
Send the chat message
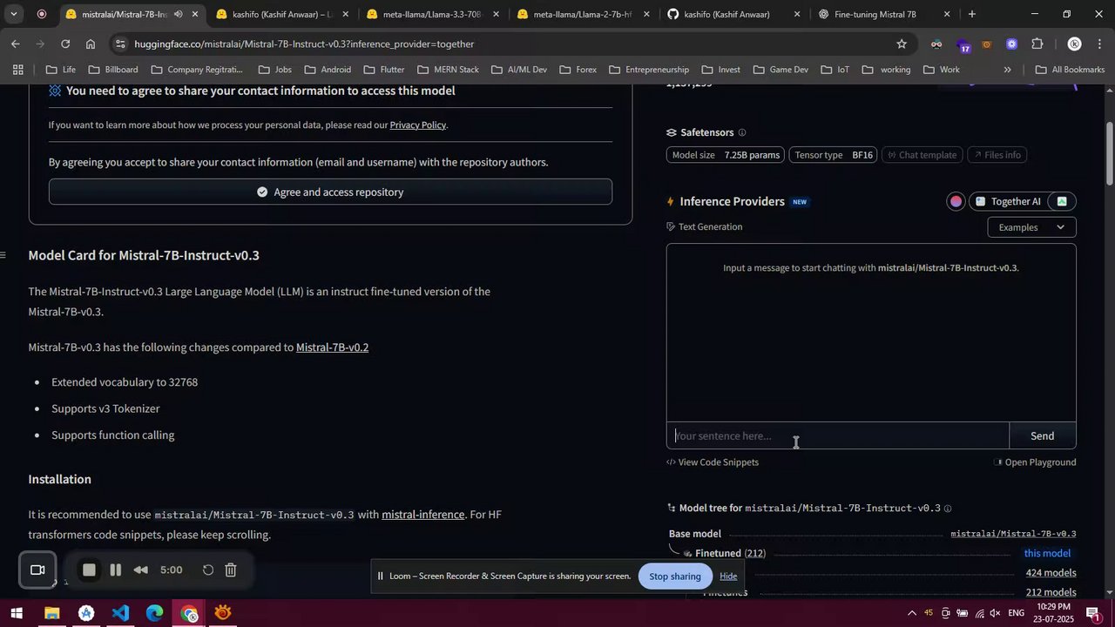click(x=1043, y=436)
